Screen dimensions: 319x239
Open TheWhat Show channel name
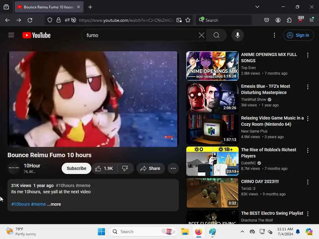(254, 99)
